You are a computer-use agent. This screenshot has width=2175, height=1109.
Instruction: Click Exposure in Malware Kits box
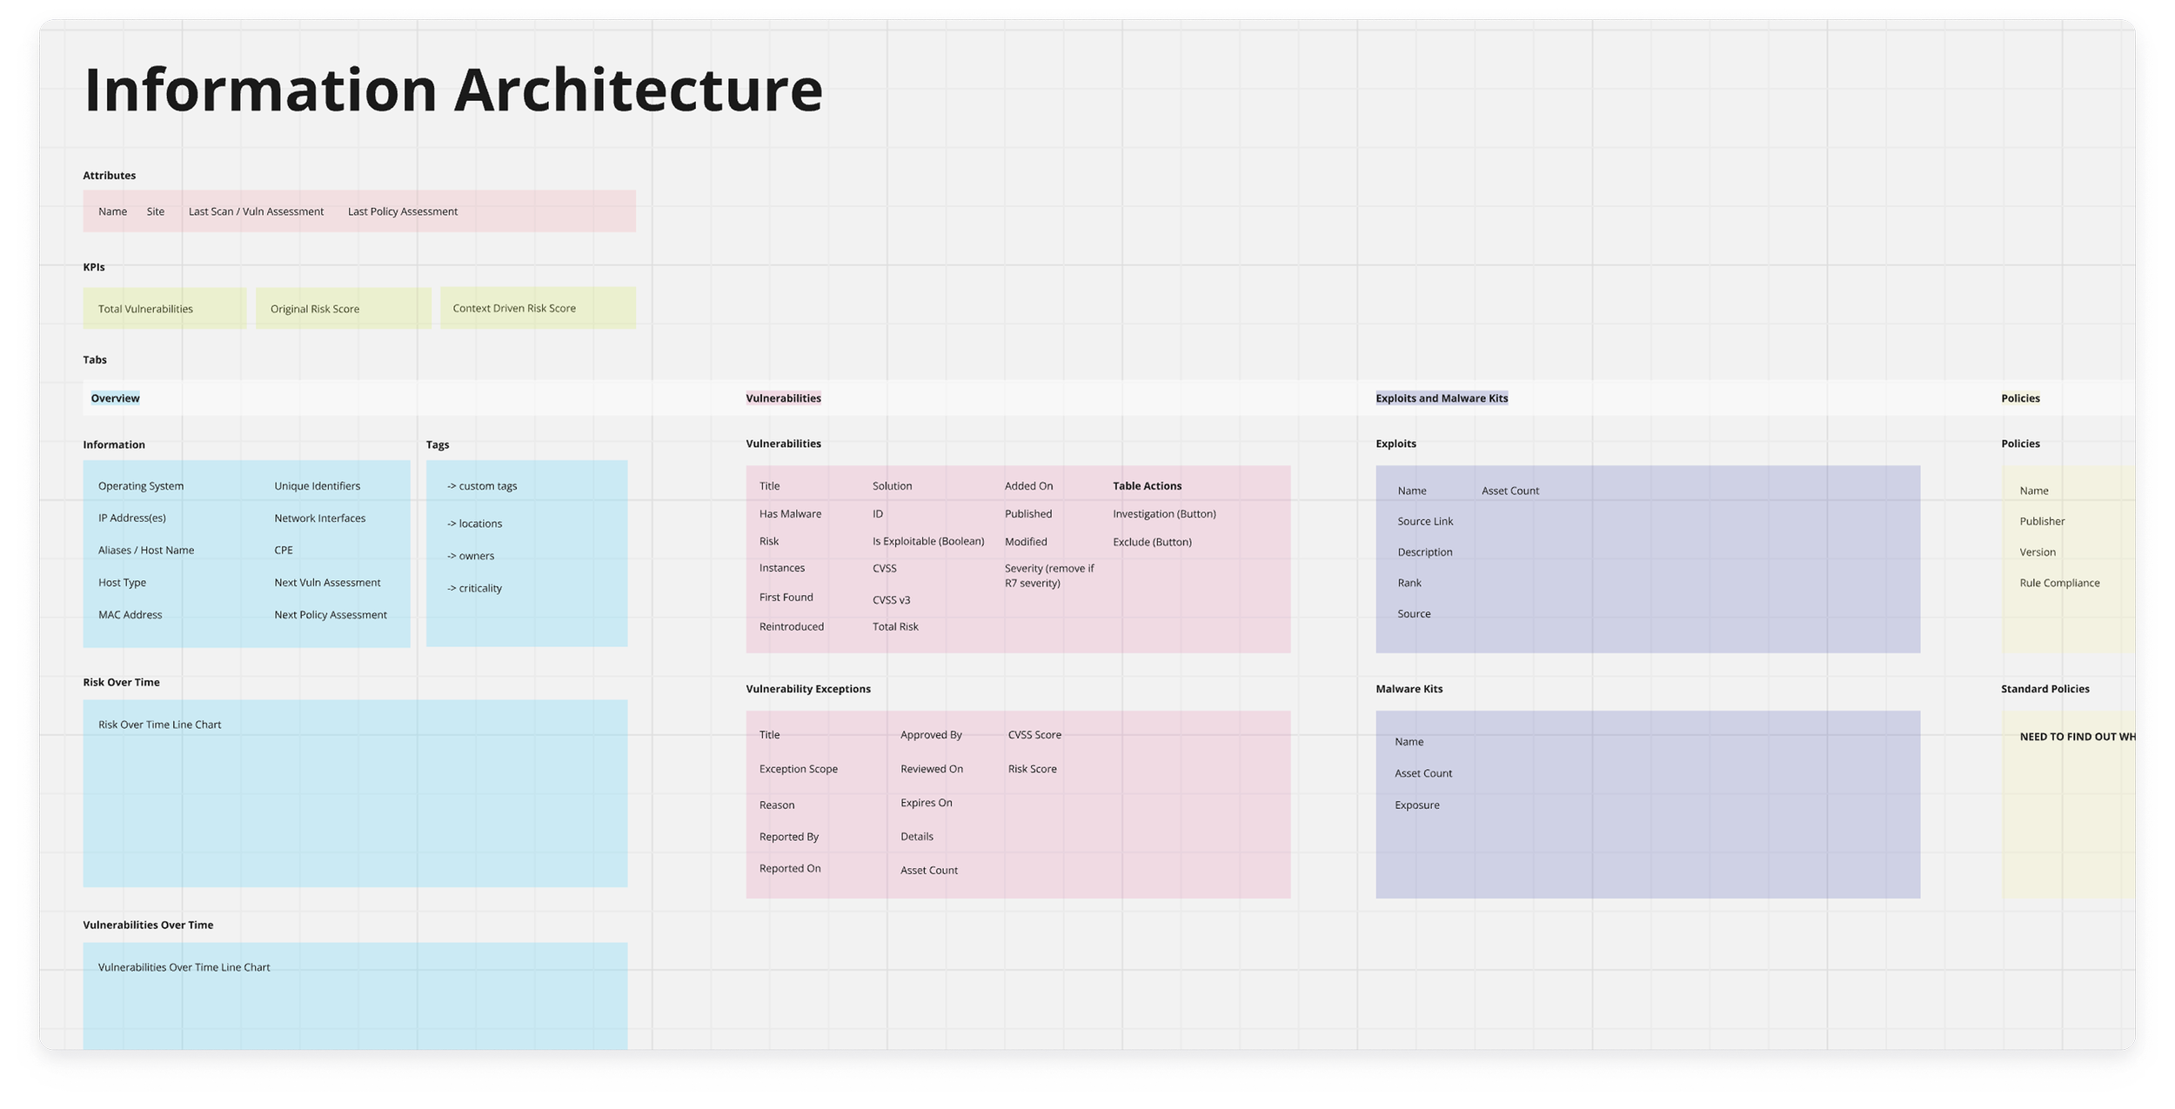1416,805
